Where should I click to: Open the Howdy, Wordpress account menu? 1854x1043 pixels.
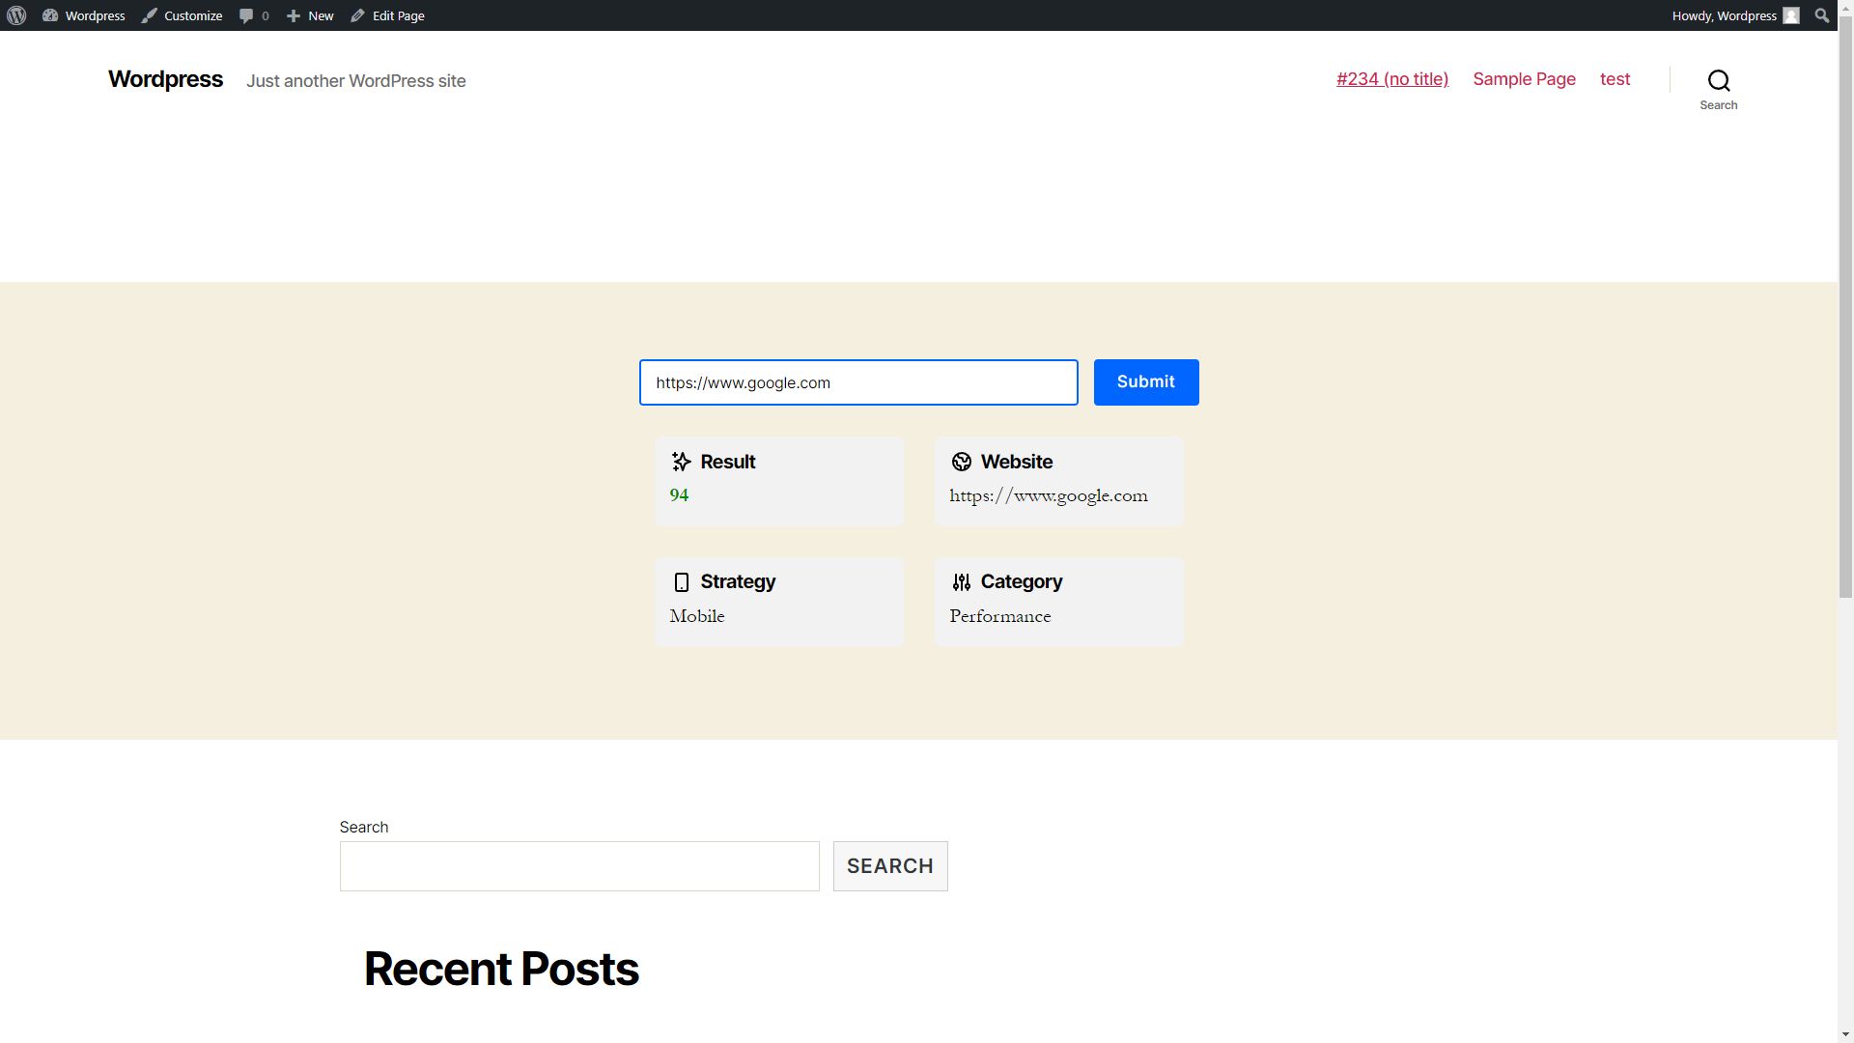(1735, 15)
